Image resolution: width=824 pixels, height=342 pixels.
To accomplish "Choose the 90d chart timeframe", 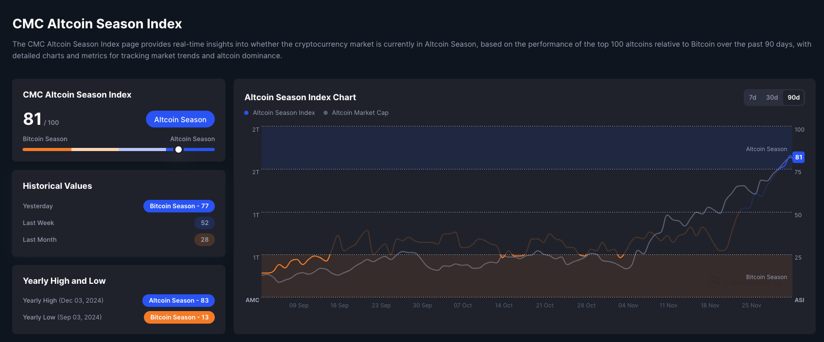I will (793, 98).
